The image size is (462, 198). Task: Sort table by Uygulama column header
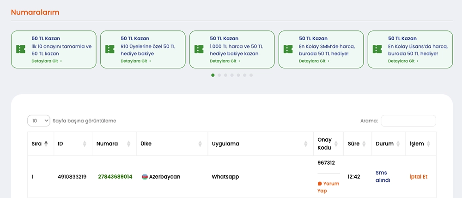pyautogui.click(x=305, y=144)
